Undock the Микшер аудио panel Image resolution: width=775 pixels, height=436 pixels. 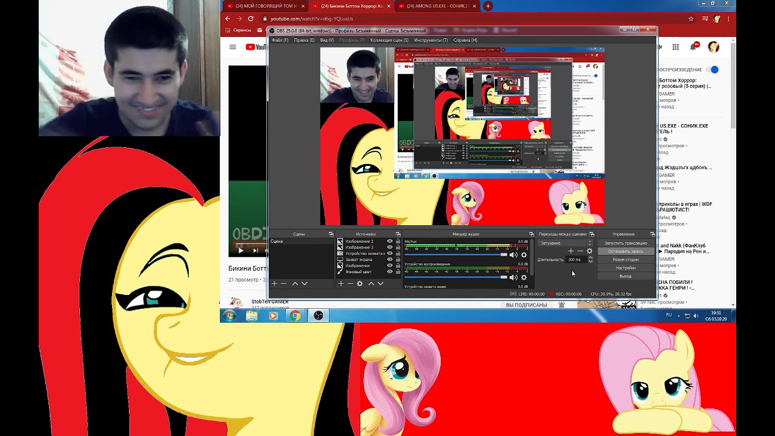(532, 234)
